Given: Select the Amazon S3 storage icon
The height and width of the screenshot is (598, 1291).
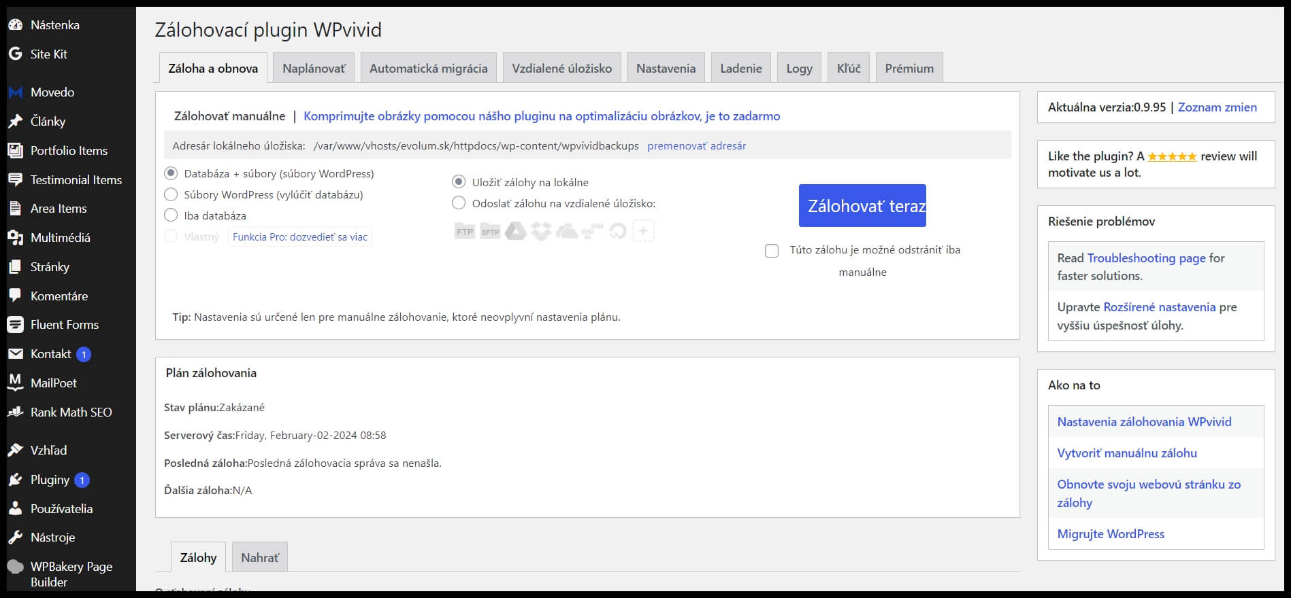Looking at the screenshot, I should [592, 232].
